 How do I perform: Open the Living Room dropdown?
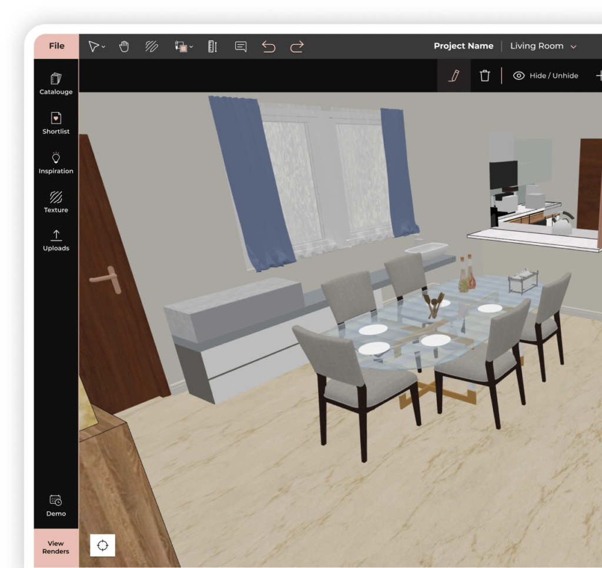(543, 46)
